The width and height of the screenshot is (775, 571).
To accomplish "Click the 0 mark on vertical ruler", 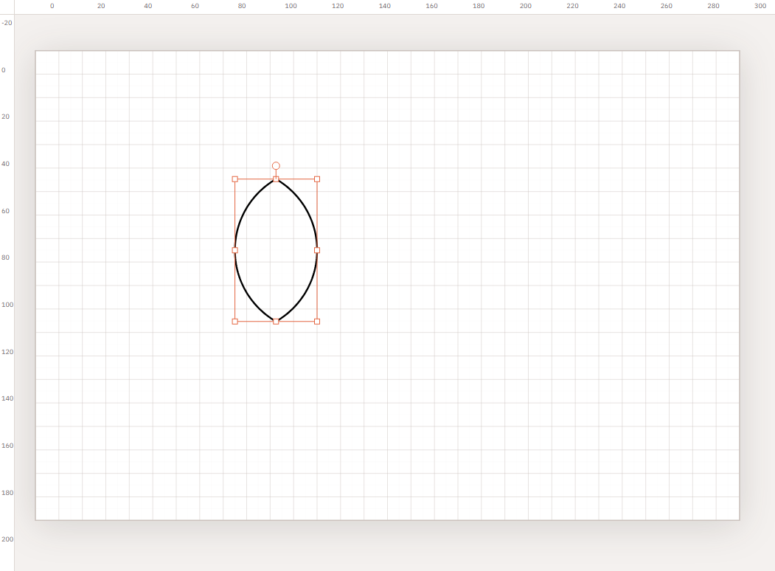I will point(4,69).
